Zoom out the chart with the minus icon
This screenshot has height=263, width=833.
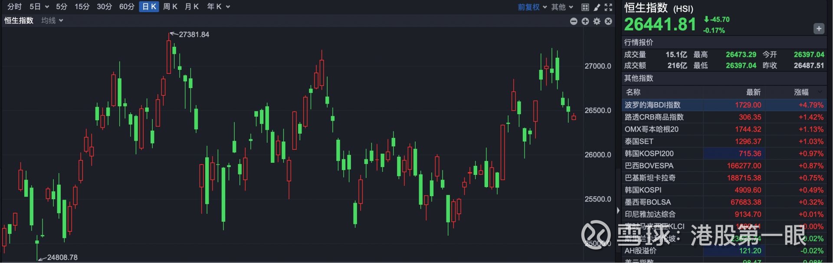pos(574,21)
